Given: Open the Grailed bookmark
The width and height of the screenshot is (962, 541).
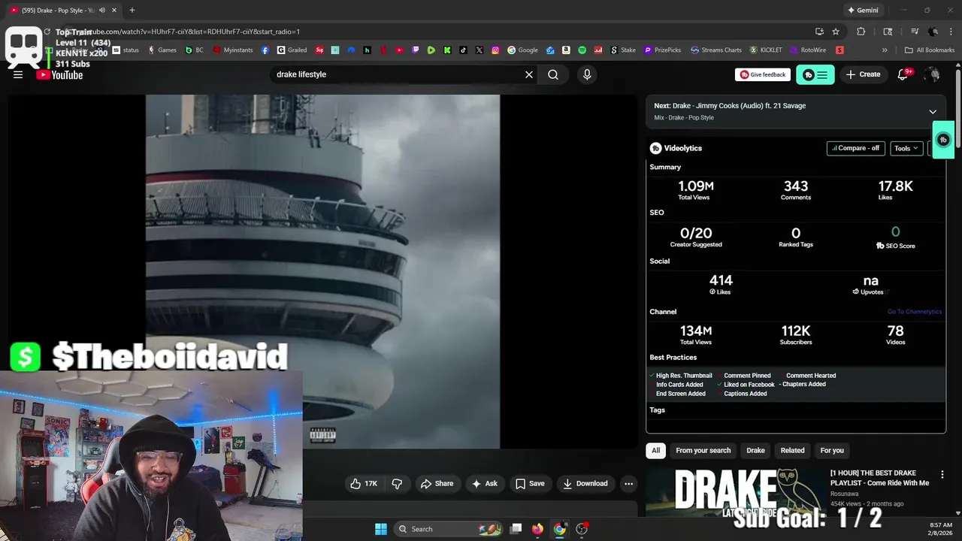Looking at the screenshot, I should click(292, 50).
